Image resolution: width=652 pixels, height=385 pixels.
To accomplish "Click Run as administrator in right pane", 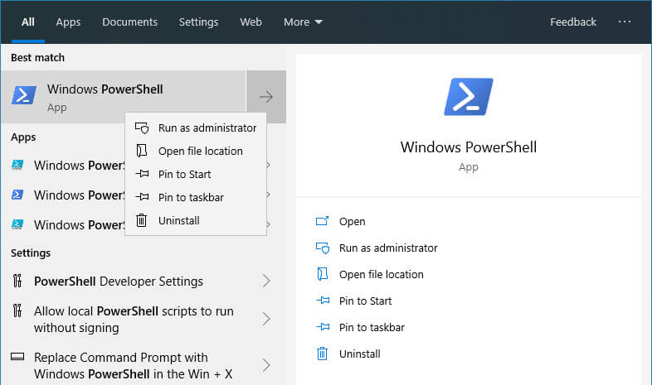I will (x=388, y=248).
